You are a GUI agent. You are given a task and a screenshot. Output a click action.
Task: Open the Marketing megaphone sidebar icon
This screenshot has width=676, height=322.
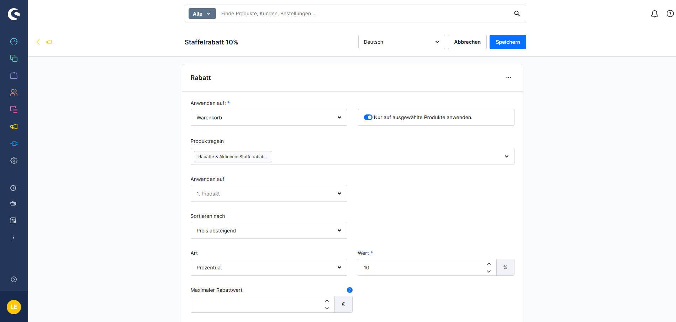(x=14, y=127)
